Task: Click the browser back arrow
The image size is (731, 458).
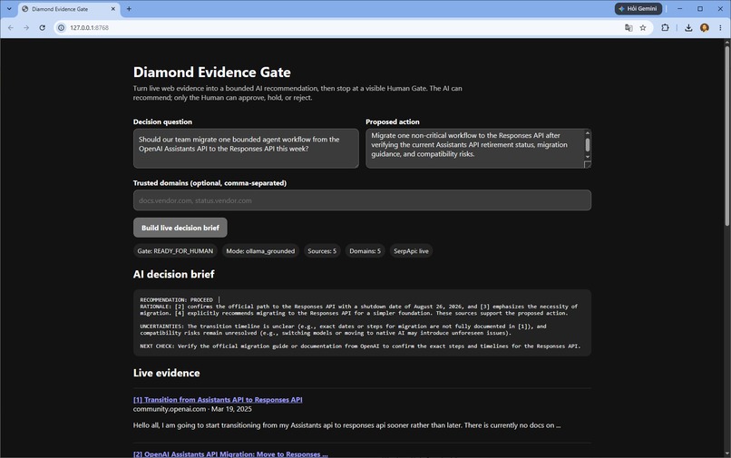Action: 11,28
